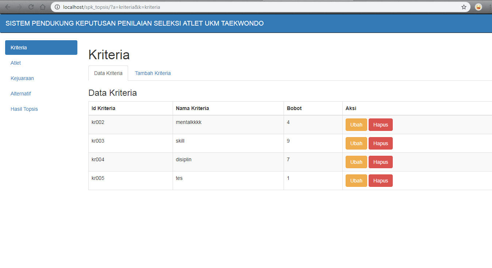The width and height of the screenshot is (492, 268).
Task: Click the browser reload icon
Action: pos(31,7)
